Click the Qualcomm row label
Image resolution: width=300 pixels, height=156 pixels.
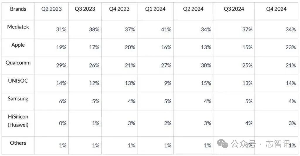point(18,63)
